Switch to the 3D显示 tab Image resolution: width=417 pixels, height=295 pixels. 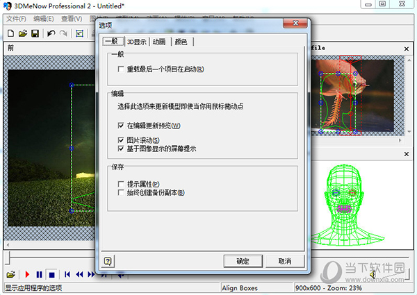137,42
